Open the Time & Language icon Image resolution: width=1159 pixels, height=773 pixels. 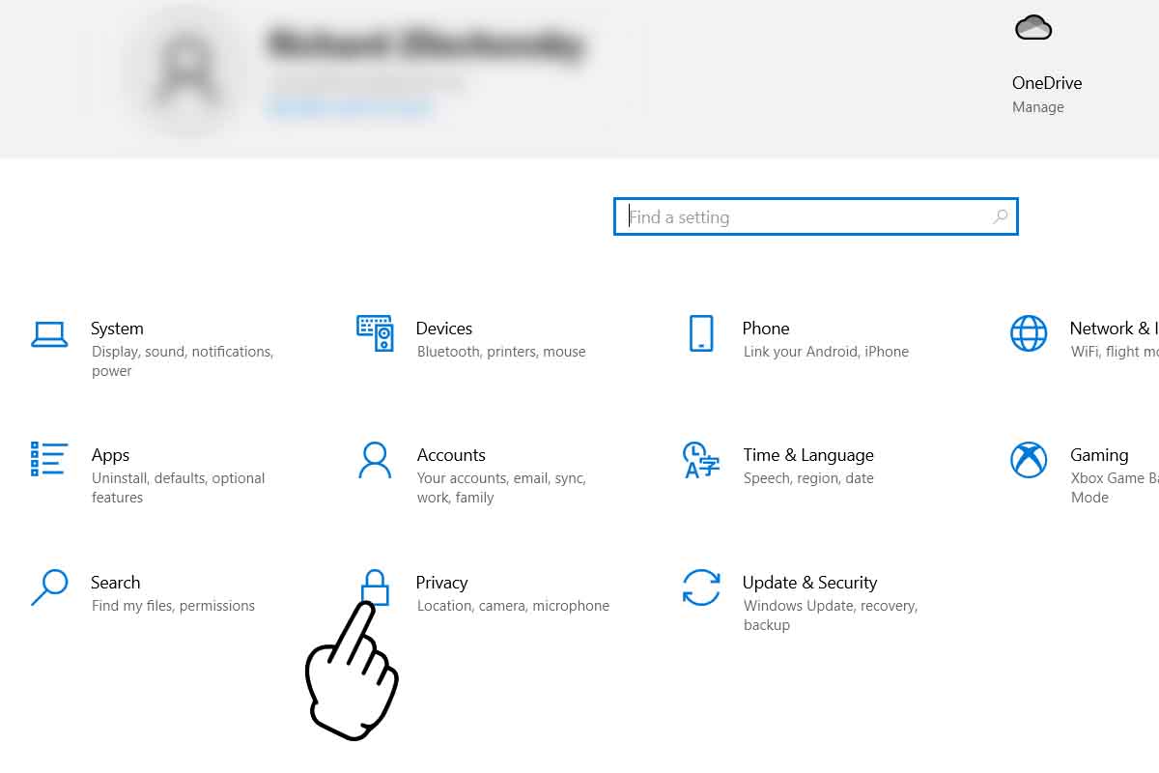point(701,460)
